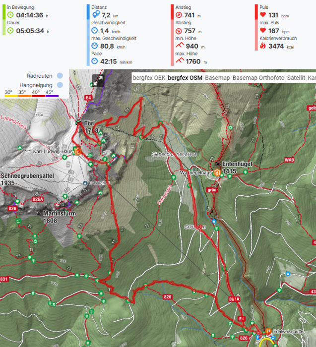
Task: Click the blue water icon east of trail 801A
Action: (288, 274)
